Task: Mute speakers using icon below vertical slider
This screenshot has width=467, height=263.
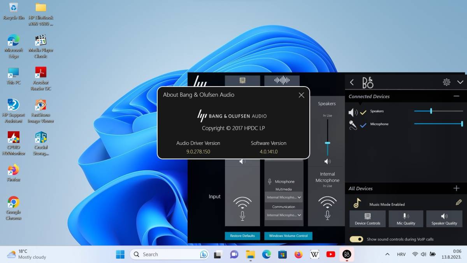Action: [x=327, y=161]
